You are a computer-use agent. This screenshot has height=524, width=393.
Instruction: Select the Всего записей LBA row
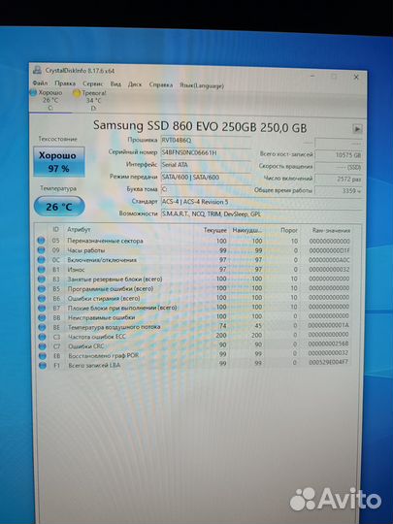[x=194, y=364]
